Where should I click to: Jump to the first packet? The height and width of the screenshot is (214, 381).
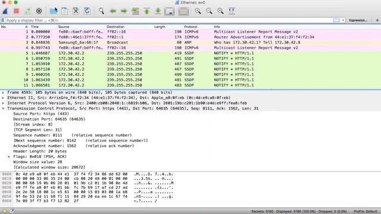point(147,11)
